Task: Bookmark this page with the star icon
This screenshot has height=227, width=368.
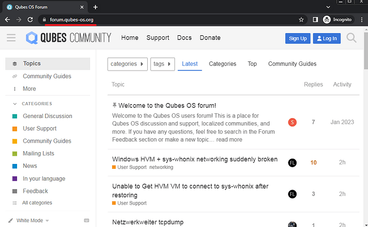Action: tap(301, 20)
